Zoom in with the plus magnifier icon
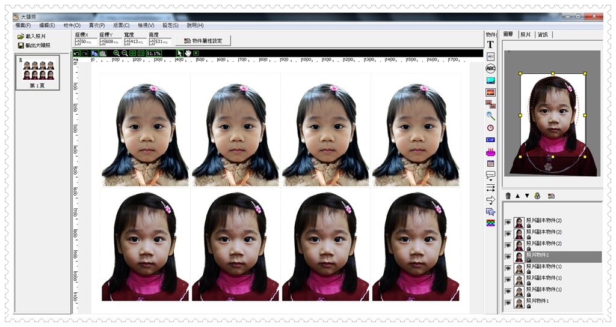616x327 pixels. point(116,53)
